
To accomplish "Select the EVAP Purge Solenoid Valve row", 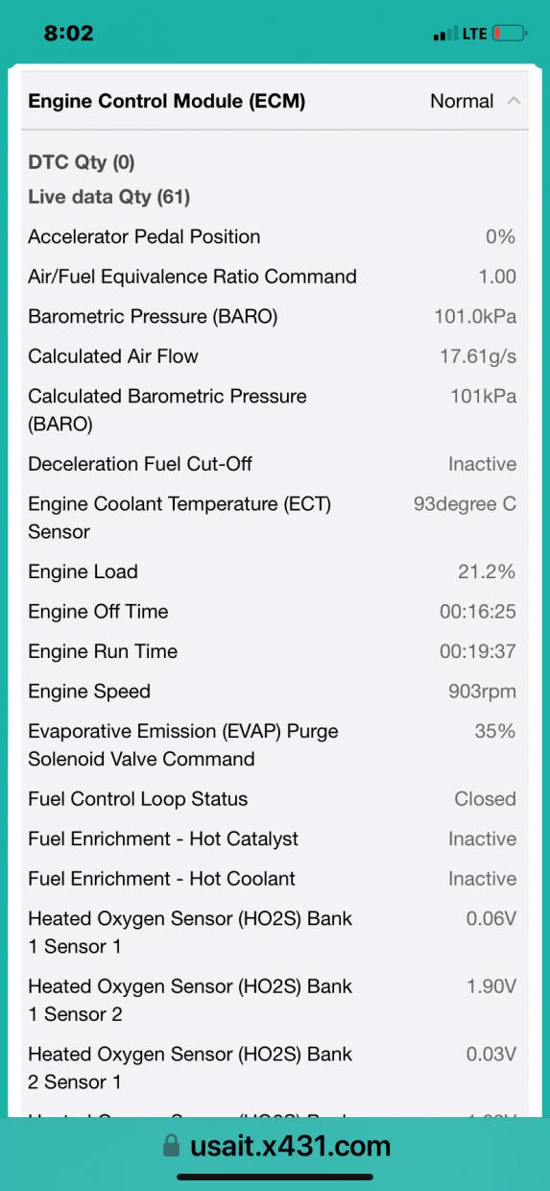I will pos(275,745).
